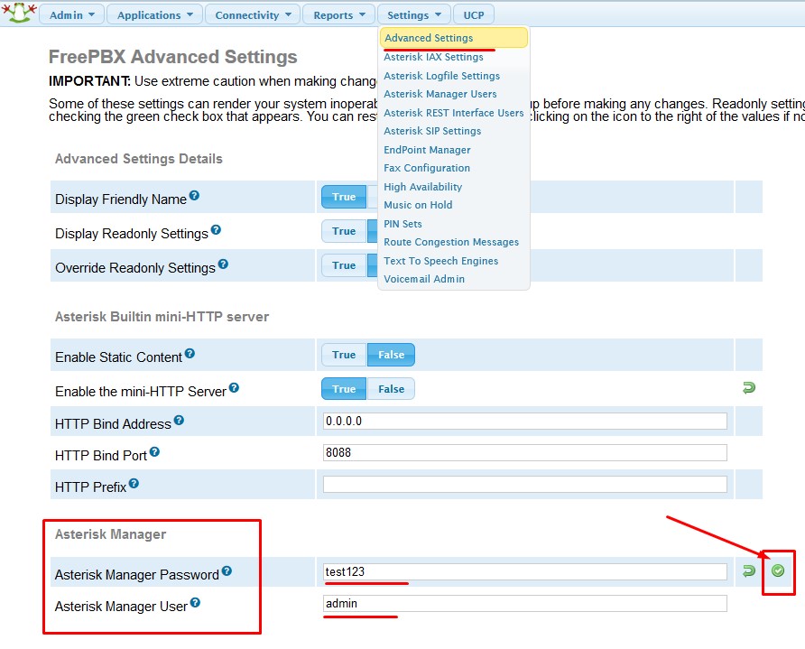Open help icon beside Enable Static Content
The image size is (805, 649).
(190, 354)
